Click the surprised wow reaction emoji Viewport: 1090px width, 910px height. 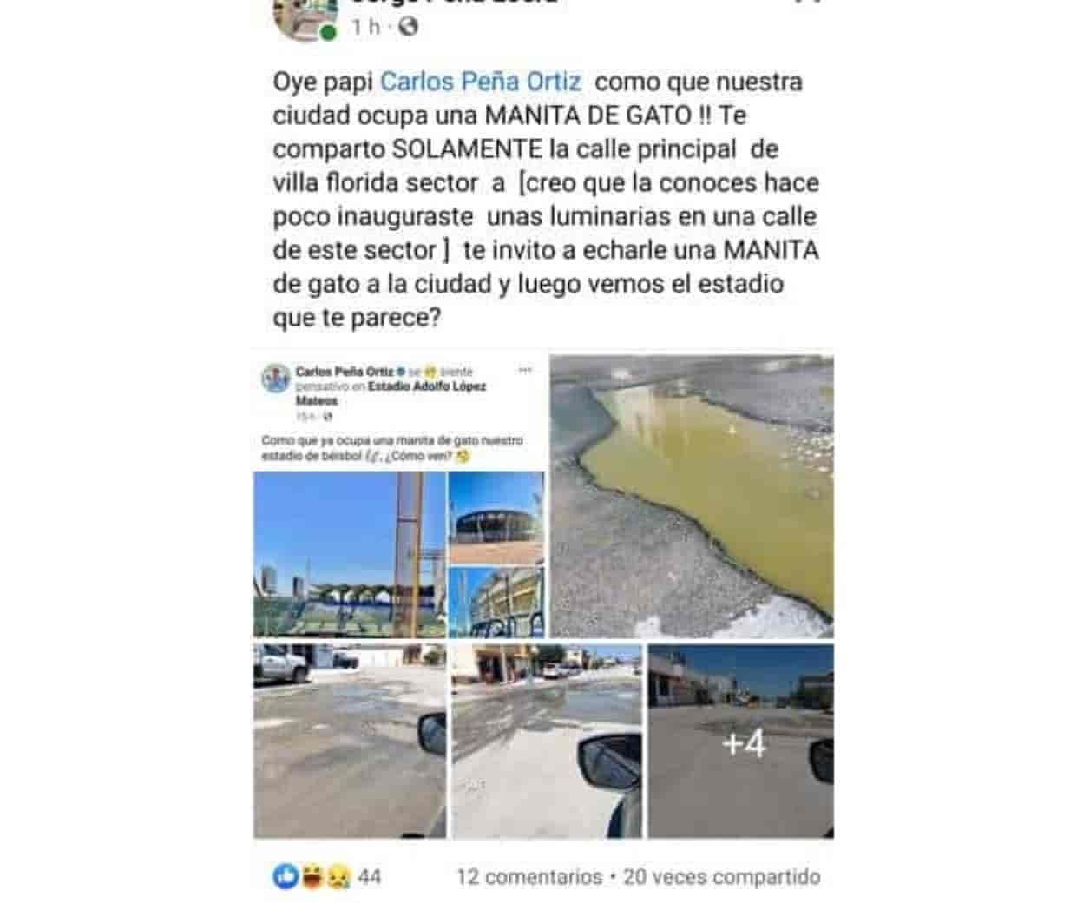click(311, 877)
